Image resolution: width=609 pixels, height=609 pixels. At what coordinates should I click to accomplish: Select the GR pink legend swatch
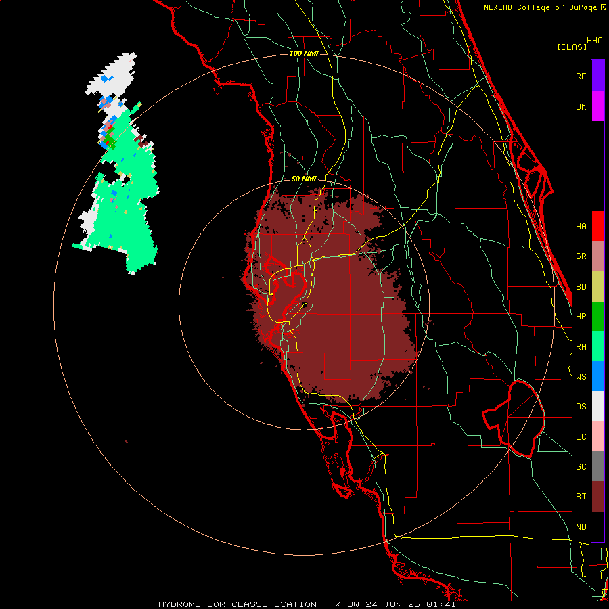(597, 256)
